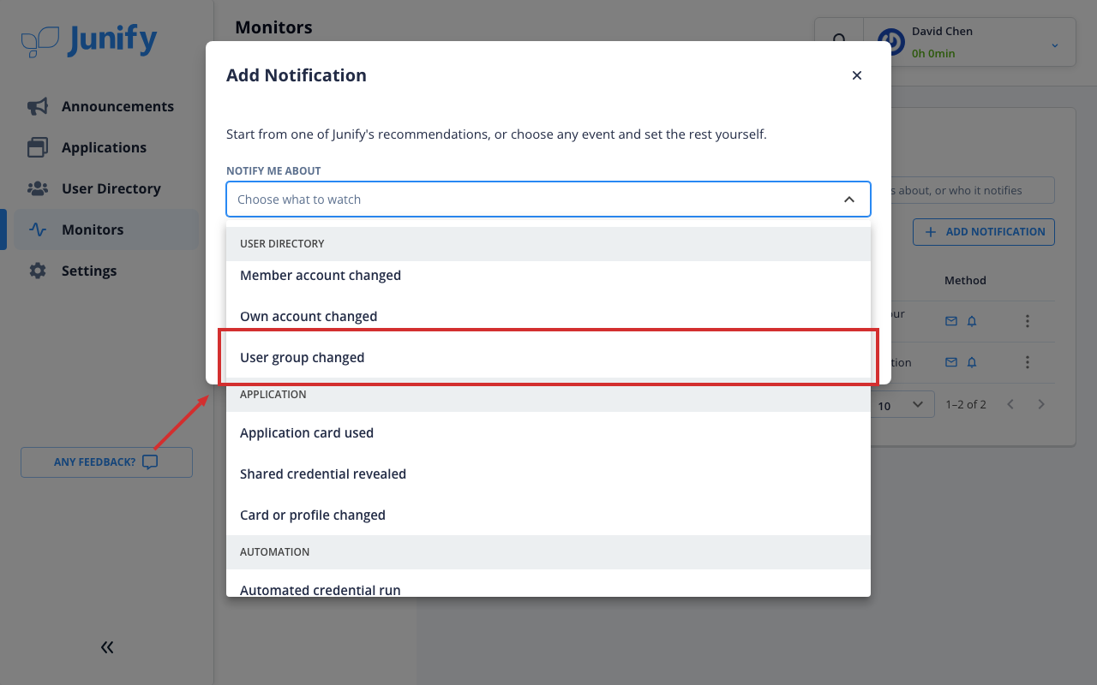Click the '1–2 of 2' pagination text

(x=966, y=404)
